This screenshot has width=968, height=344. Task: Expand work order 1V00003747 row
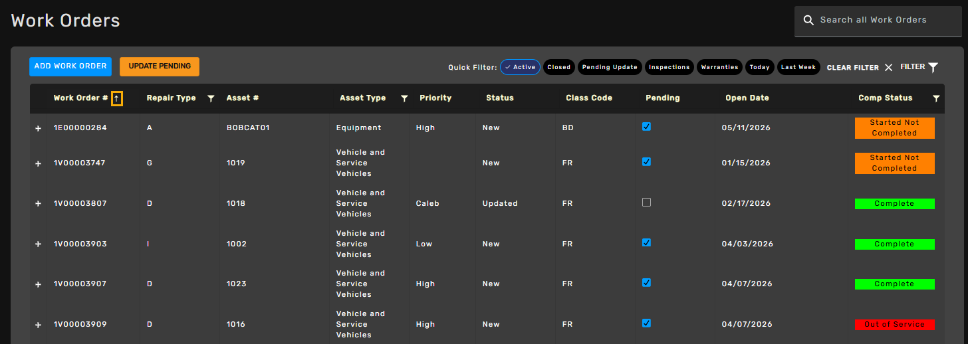[38, 163]
